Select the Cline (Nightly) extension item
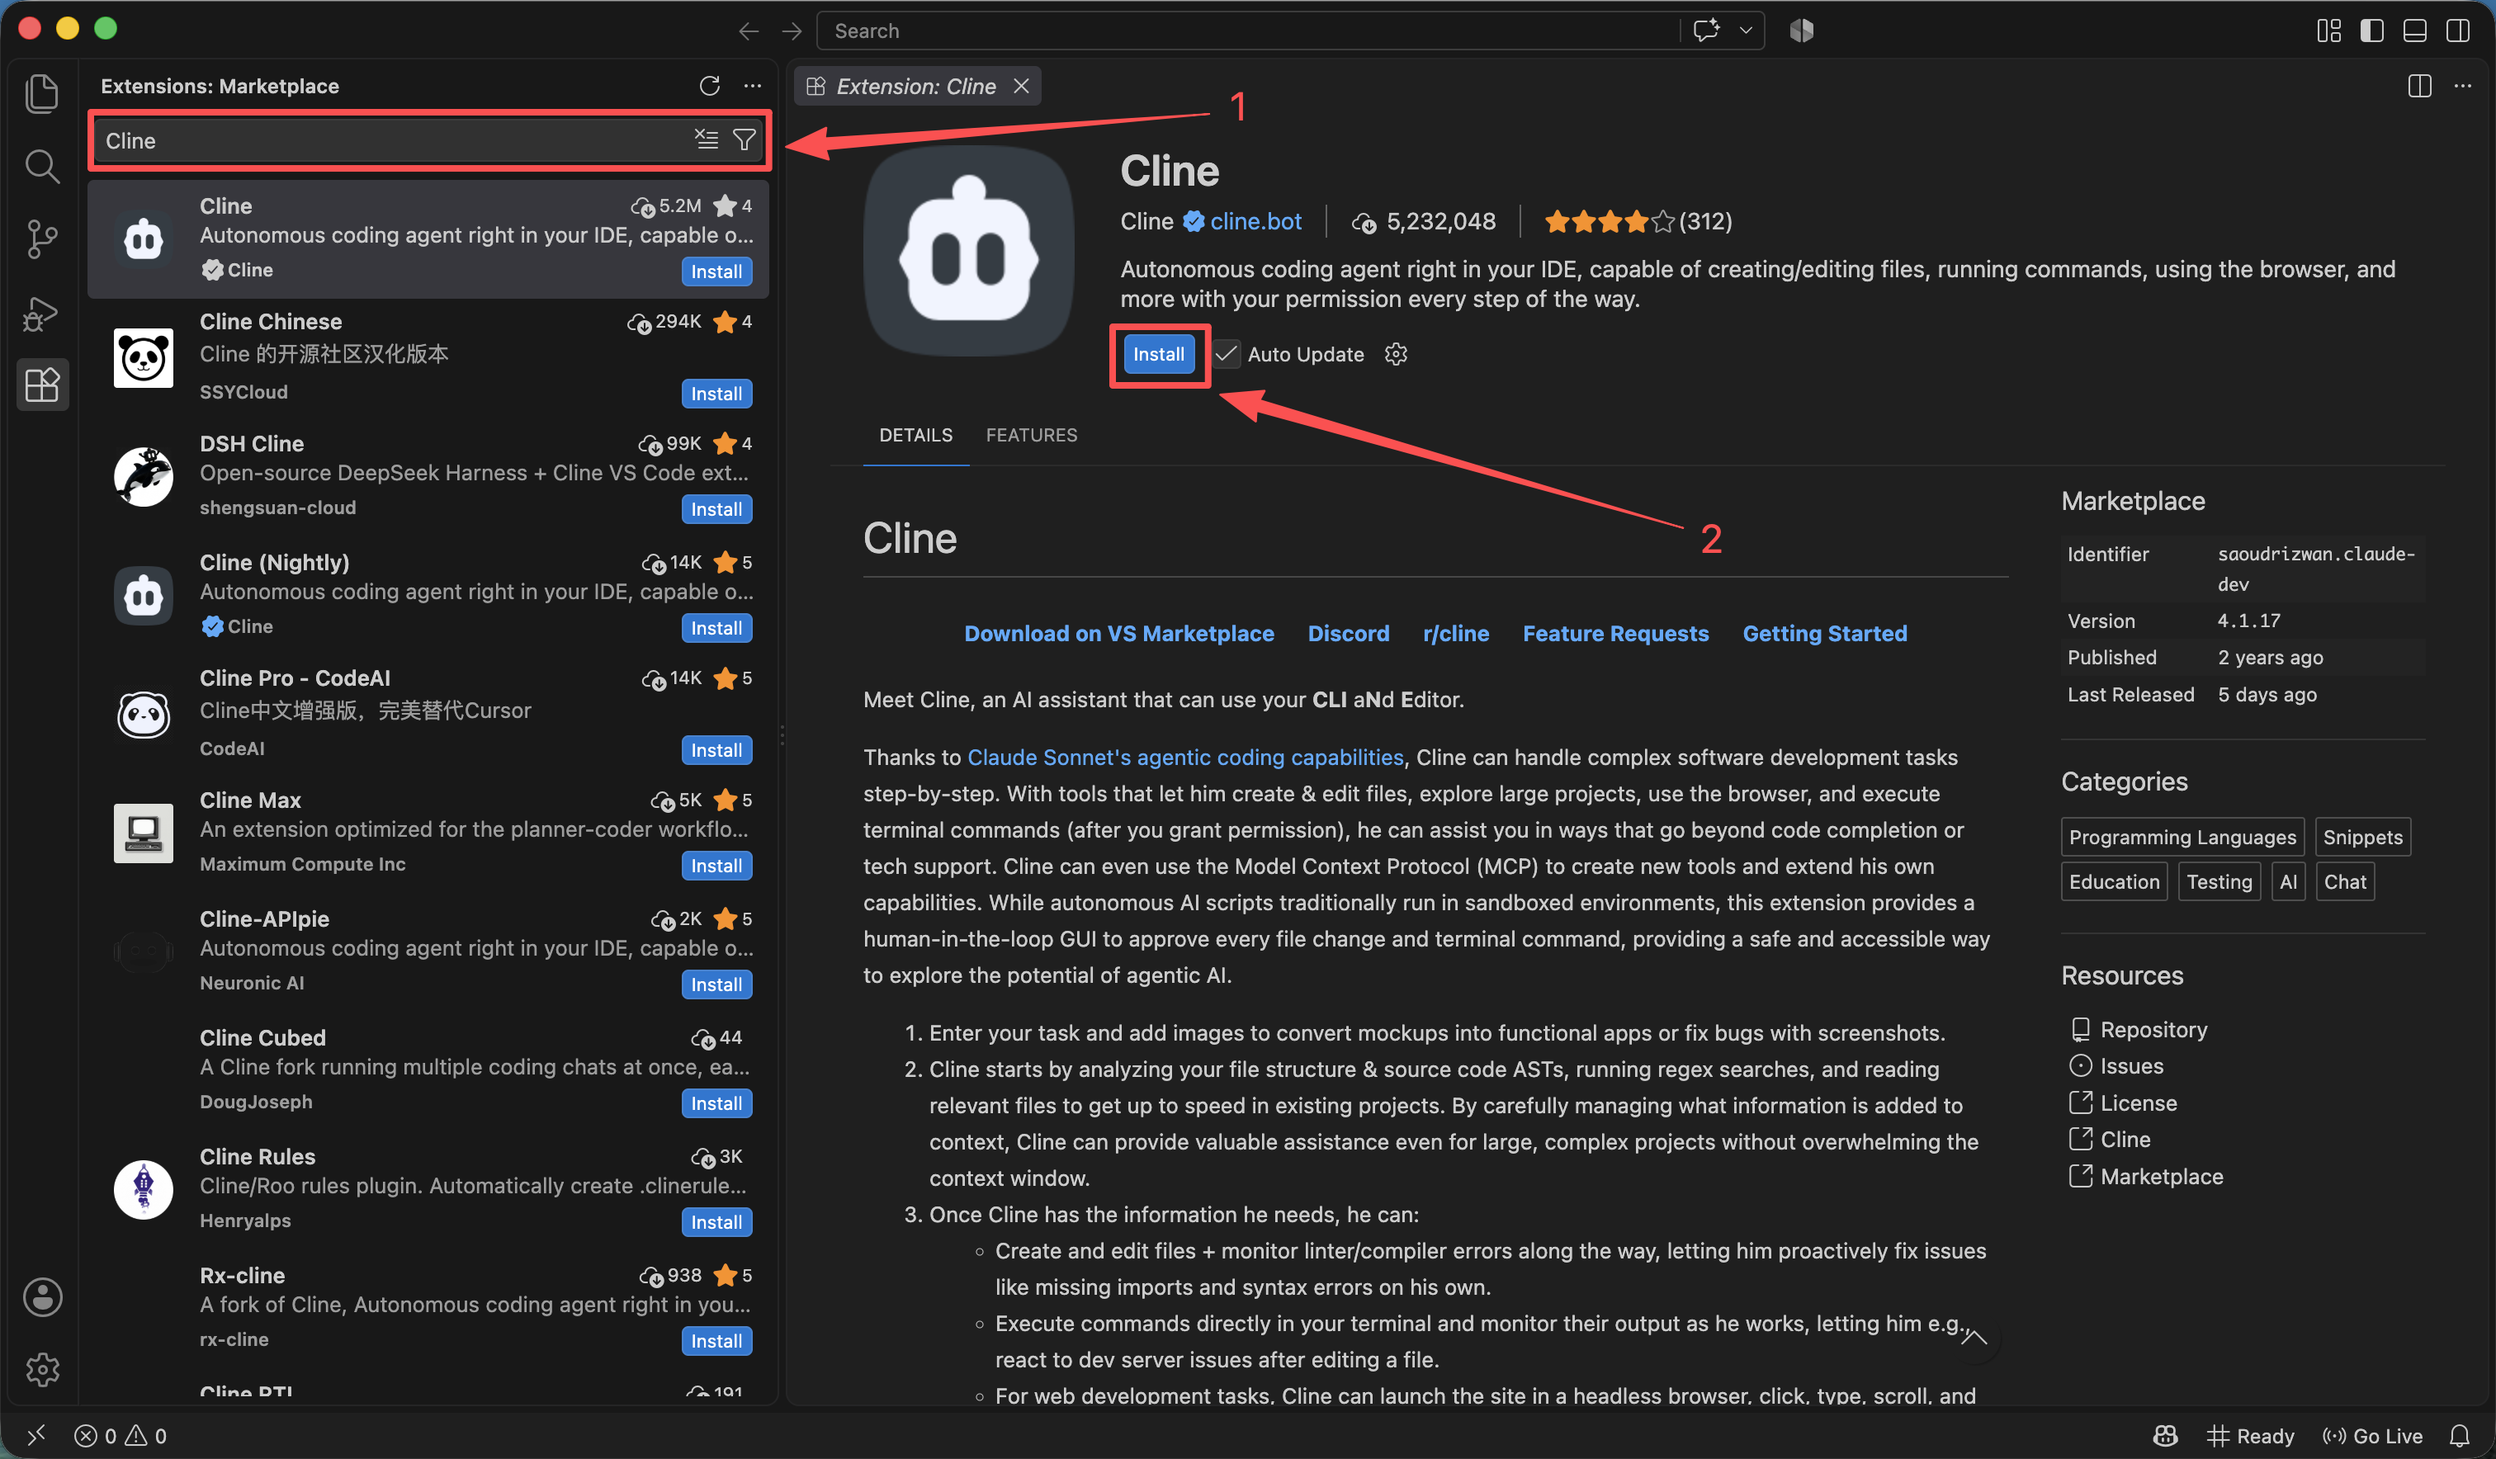2496x1459 pixels. point(428,593)
